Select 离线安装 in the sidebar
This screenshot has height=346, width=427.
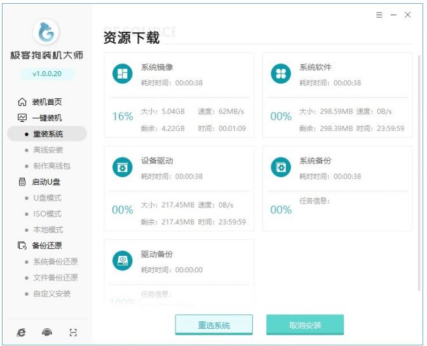coord(48,150)
